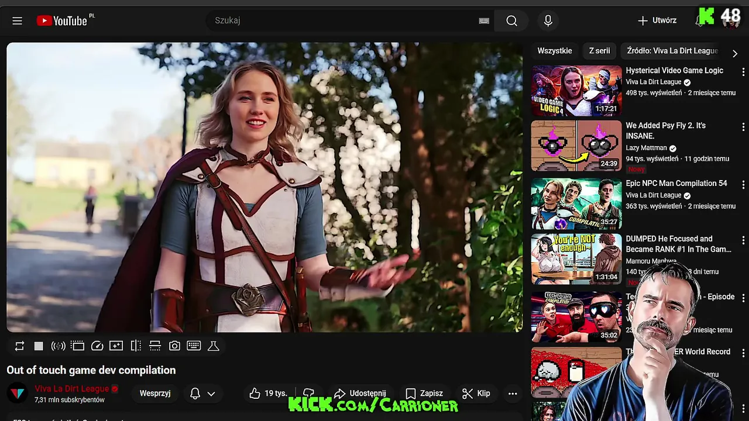The width and height of the screenshot is (749, 421).
Task: Open options for Epic NPC Man Compilation 54
Action: [x=743, y=185]
